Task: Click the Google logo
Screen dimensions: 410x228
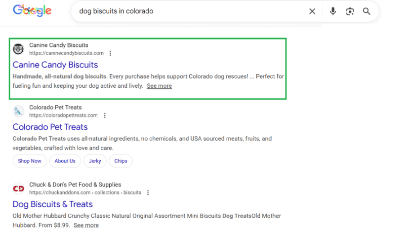Action: pyautogui.click(x=32, y=10)
